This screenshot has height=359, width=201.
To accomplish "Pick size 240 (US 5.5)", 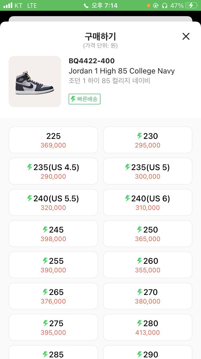I will click(53, 202).
